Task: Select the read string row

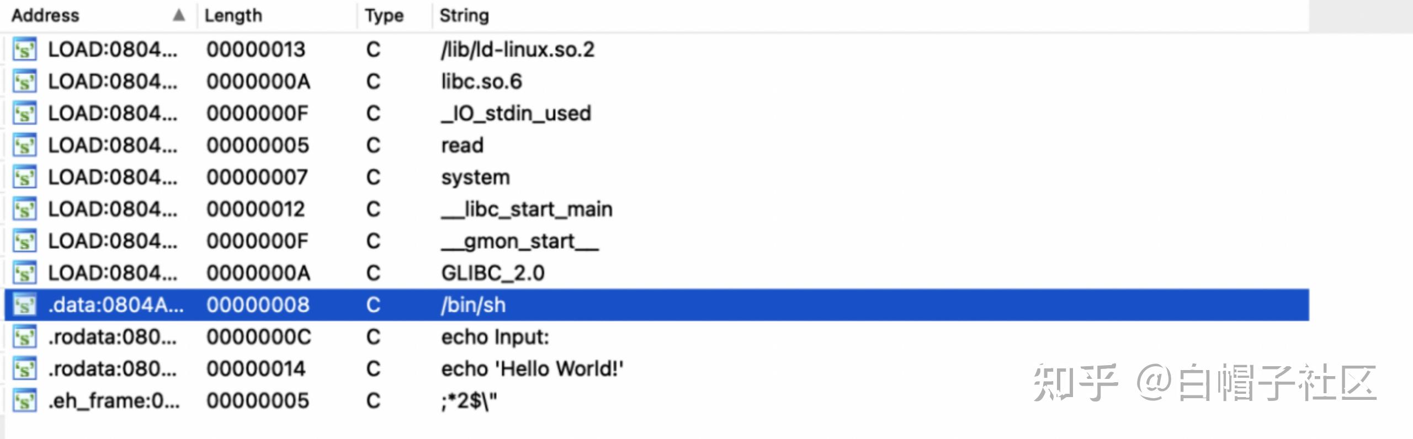Action: (x=462, y=146)
